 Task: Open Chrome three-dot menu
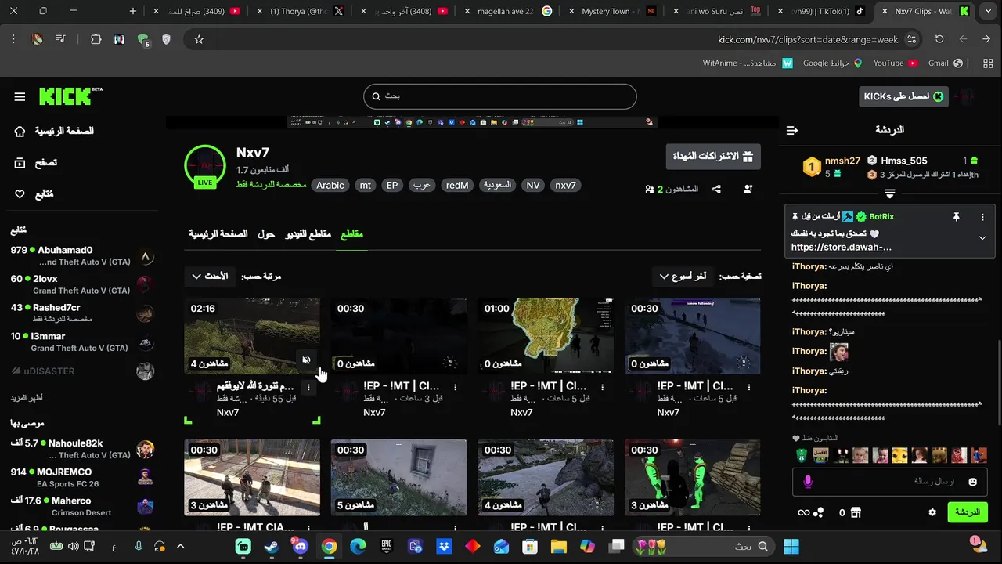tap(13, 39)
